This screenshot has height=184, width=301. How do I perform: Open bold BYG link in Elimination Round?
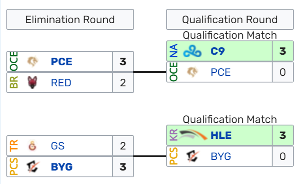point(62,167)
